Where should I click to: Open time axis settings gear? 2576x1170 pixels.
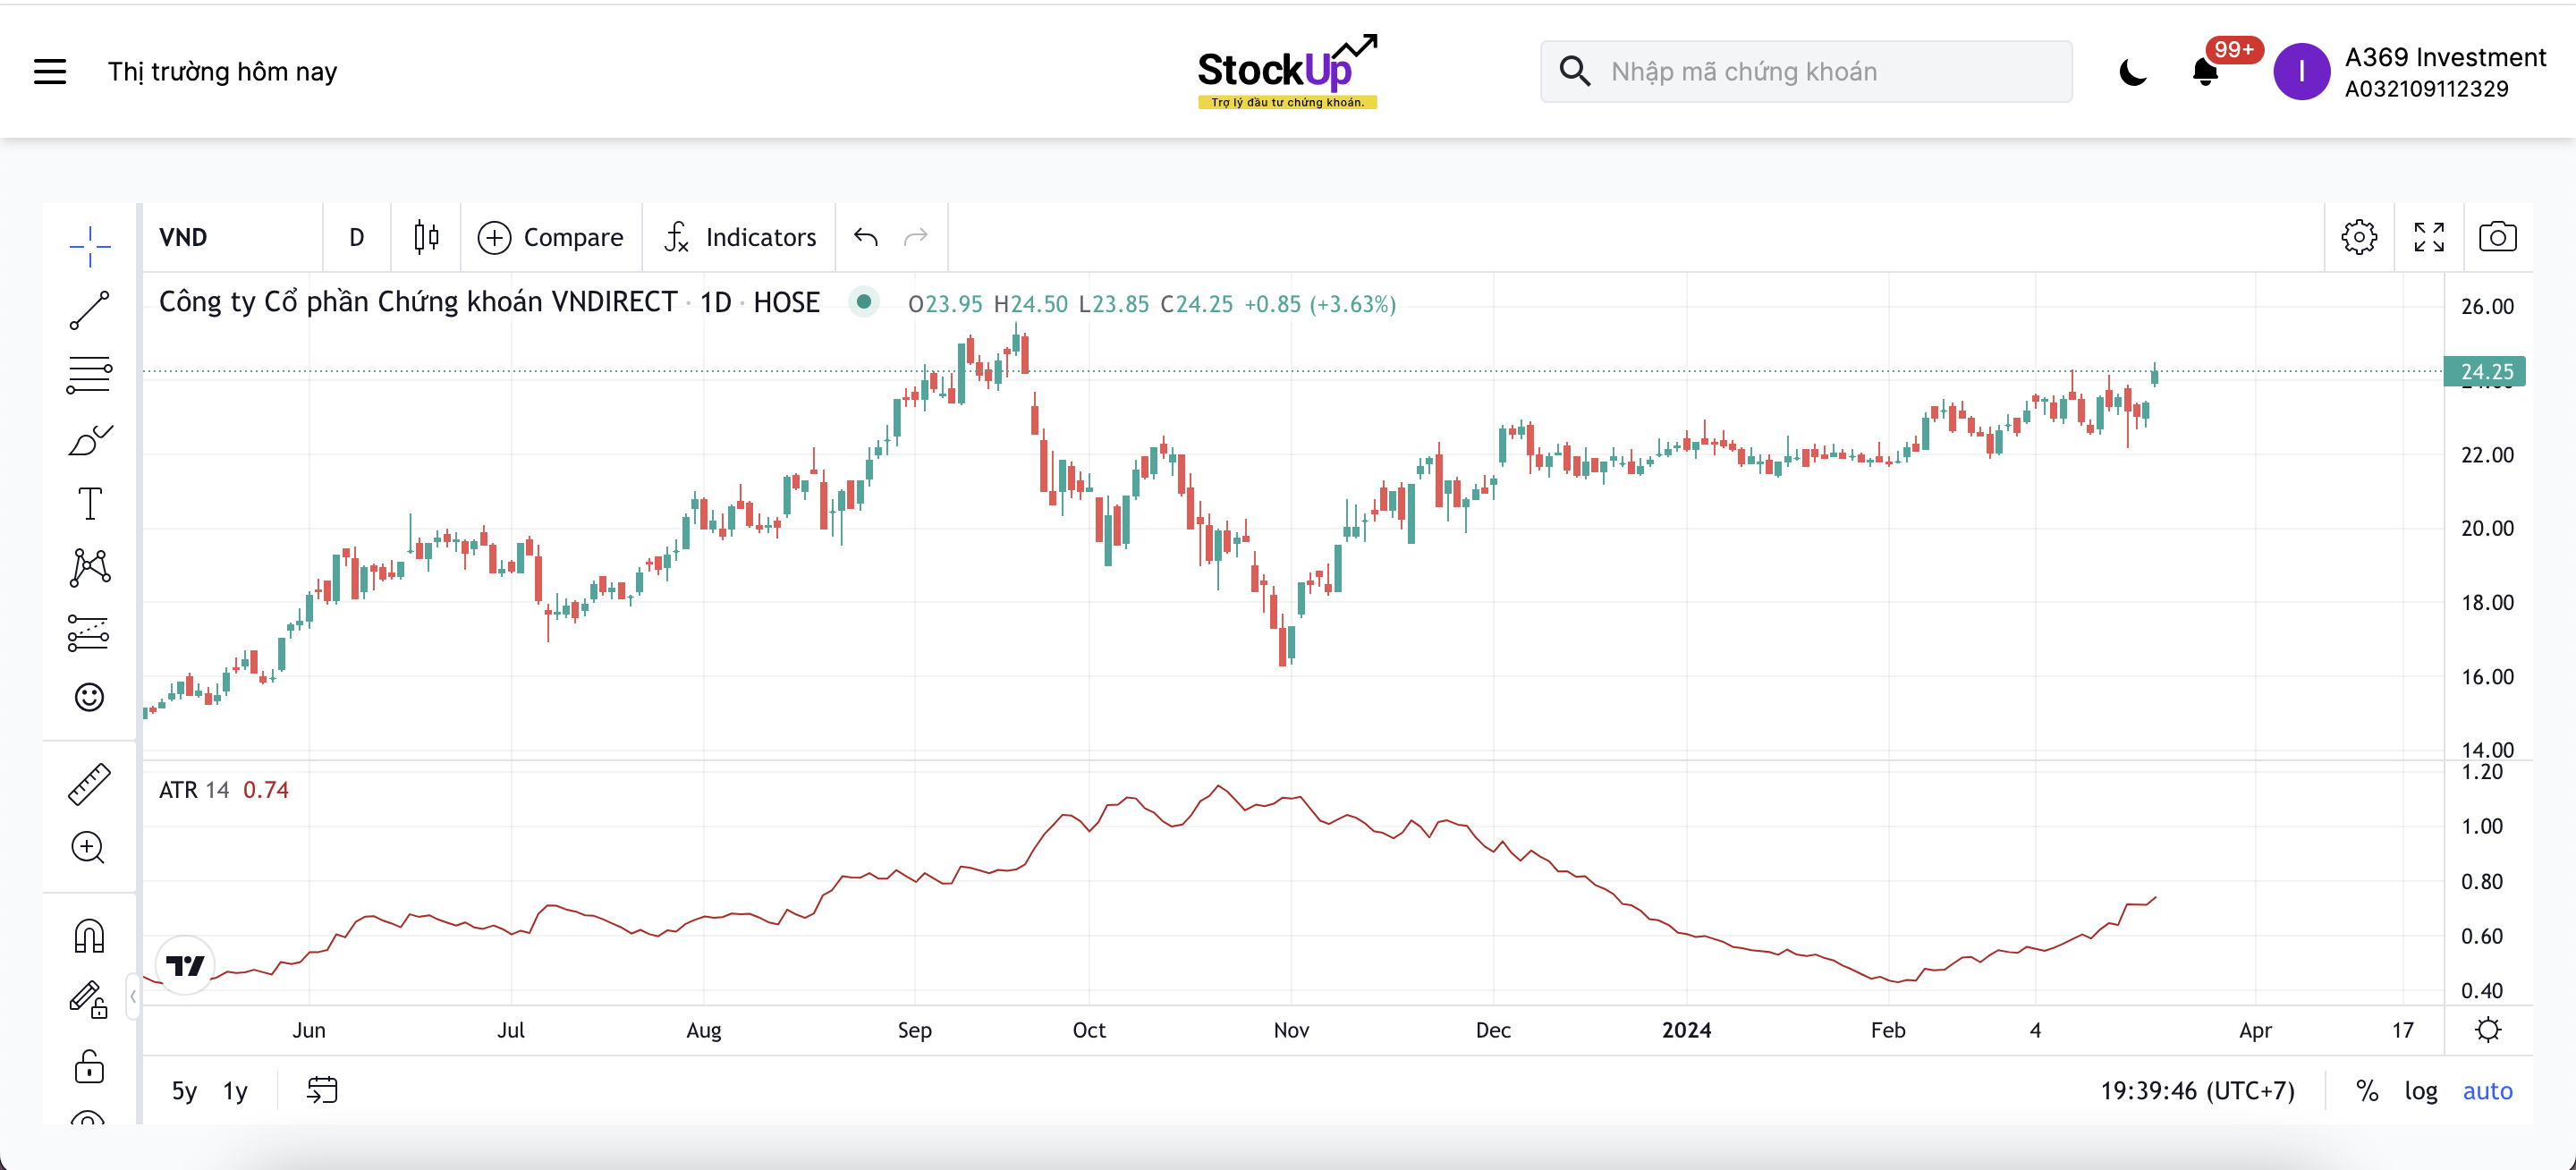click(x=2488, y=1030)
